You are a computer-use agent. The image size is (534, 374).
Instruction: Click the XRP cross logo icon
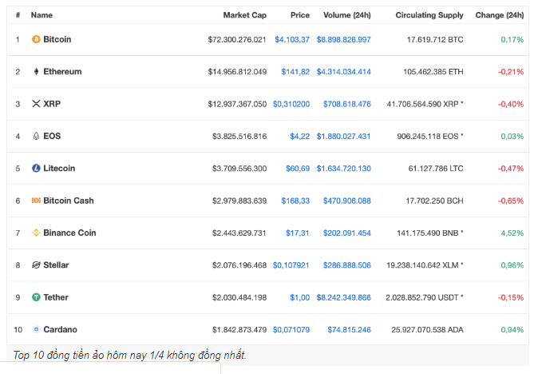coord(36,104)
